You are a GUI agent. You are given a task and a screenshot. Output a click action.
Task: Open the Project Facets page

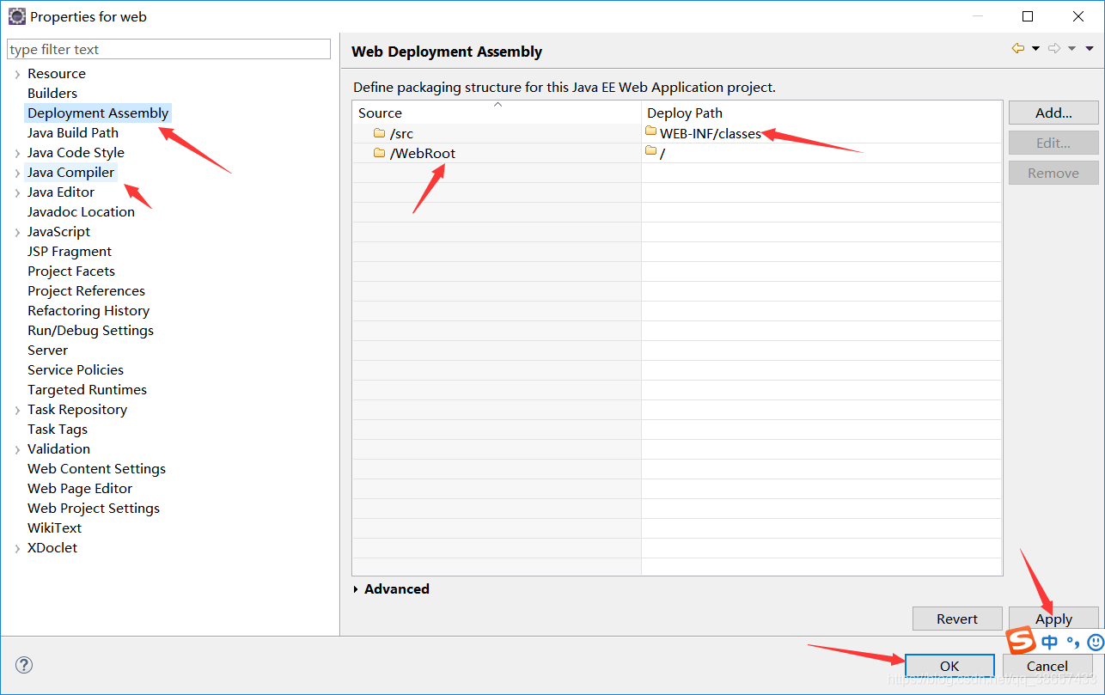tap(71, 271)
